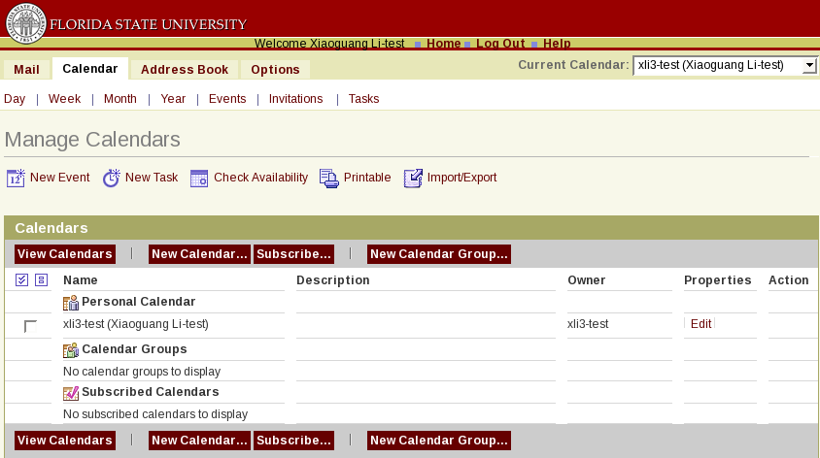
Task: Click the Printable printer icon
Action: [x=329, y=179]
